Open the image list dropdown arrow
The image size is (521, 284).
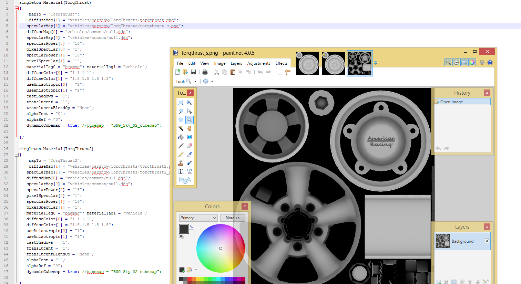coord(376,63)
